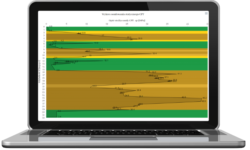Viewport: 250px width, 150px height.
Task: Click the 14.9 data point label
Action: point(96,43)
